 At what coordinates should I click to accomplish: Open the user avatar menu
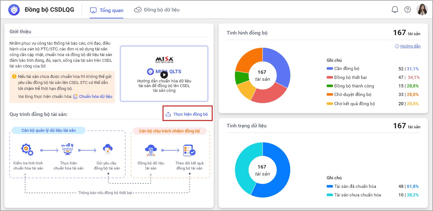tap(422, 10)
